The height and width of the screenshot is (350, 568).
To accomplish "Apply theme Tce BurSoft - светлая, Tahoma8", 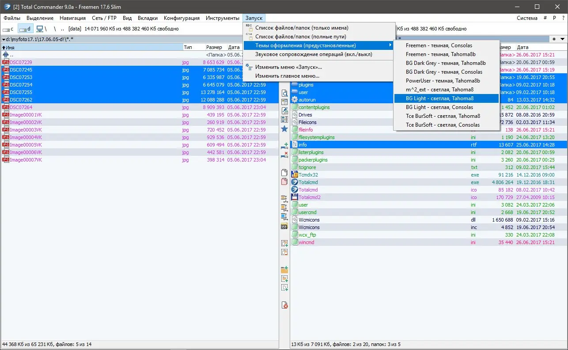I will pos(446,116).
